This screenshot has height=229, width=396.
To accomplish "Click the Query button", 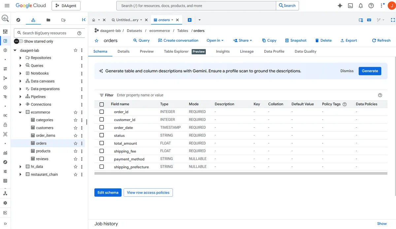I will [x=141, y=41].
